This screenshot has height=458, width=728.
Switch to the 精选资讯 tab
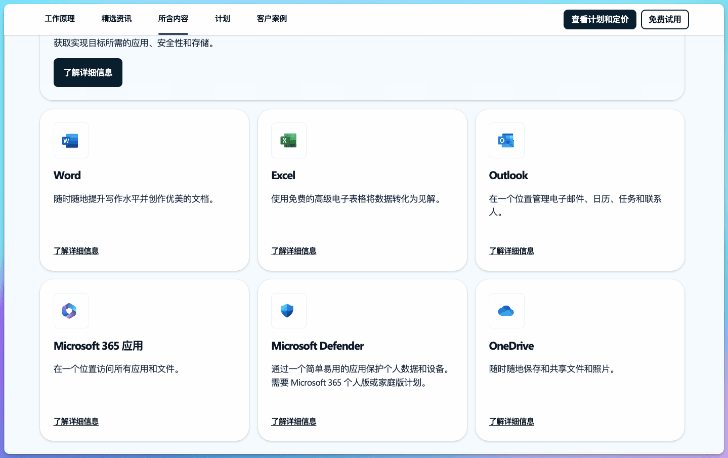[x=116, y=19]
